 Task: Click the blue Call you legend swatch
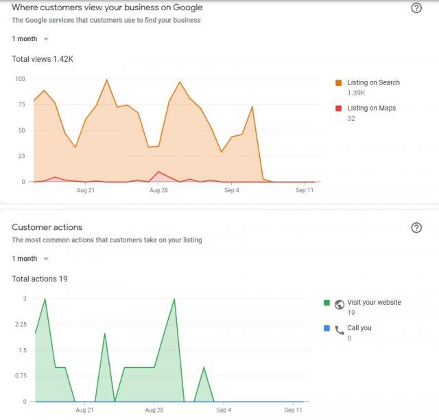(327, 329)
